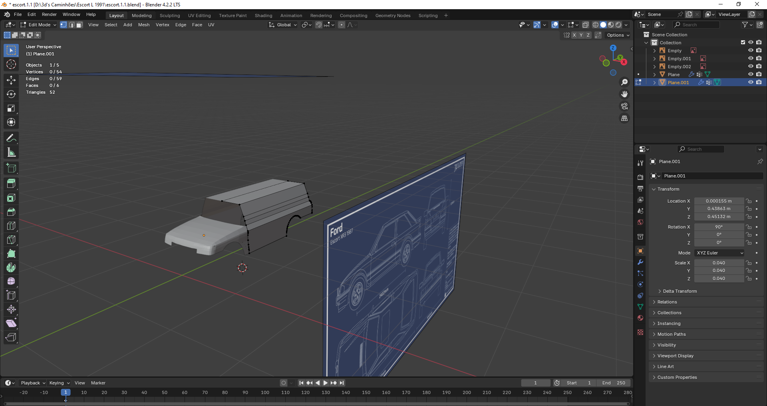The image size is (767, 406).
Task: Click Play animation button
Action: click(325, 383)
